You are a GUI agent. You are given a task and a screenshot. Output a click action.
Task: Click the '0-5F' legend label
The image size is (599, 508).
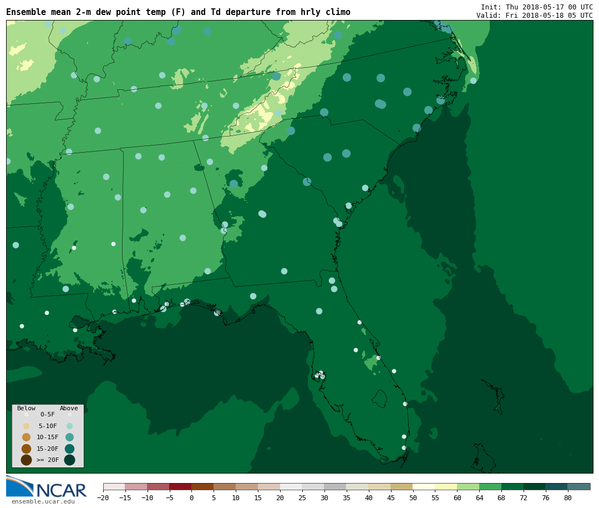48,414
